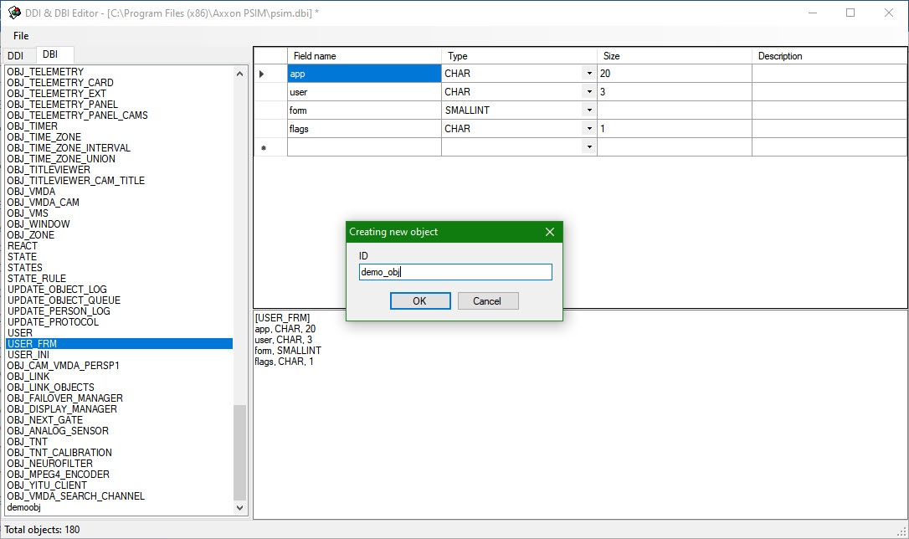Open the File menu
The height and width of the screenshot is (539, 909).
pyautogui.click(x=21, y=36)
